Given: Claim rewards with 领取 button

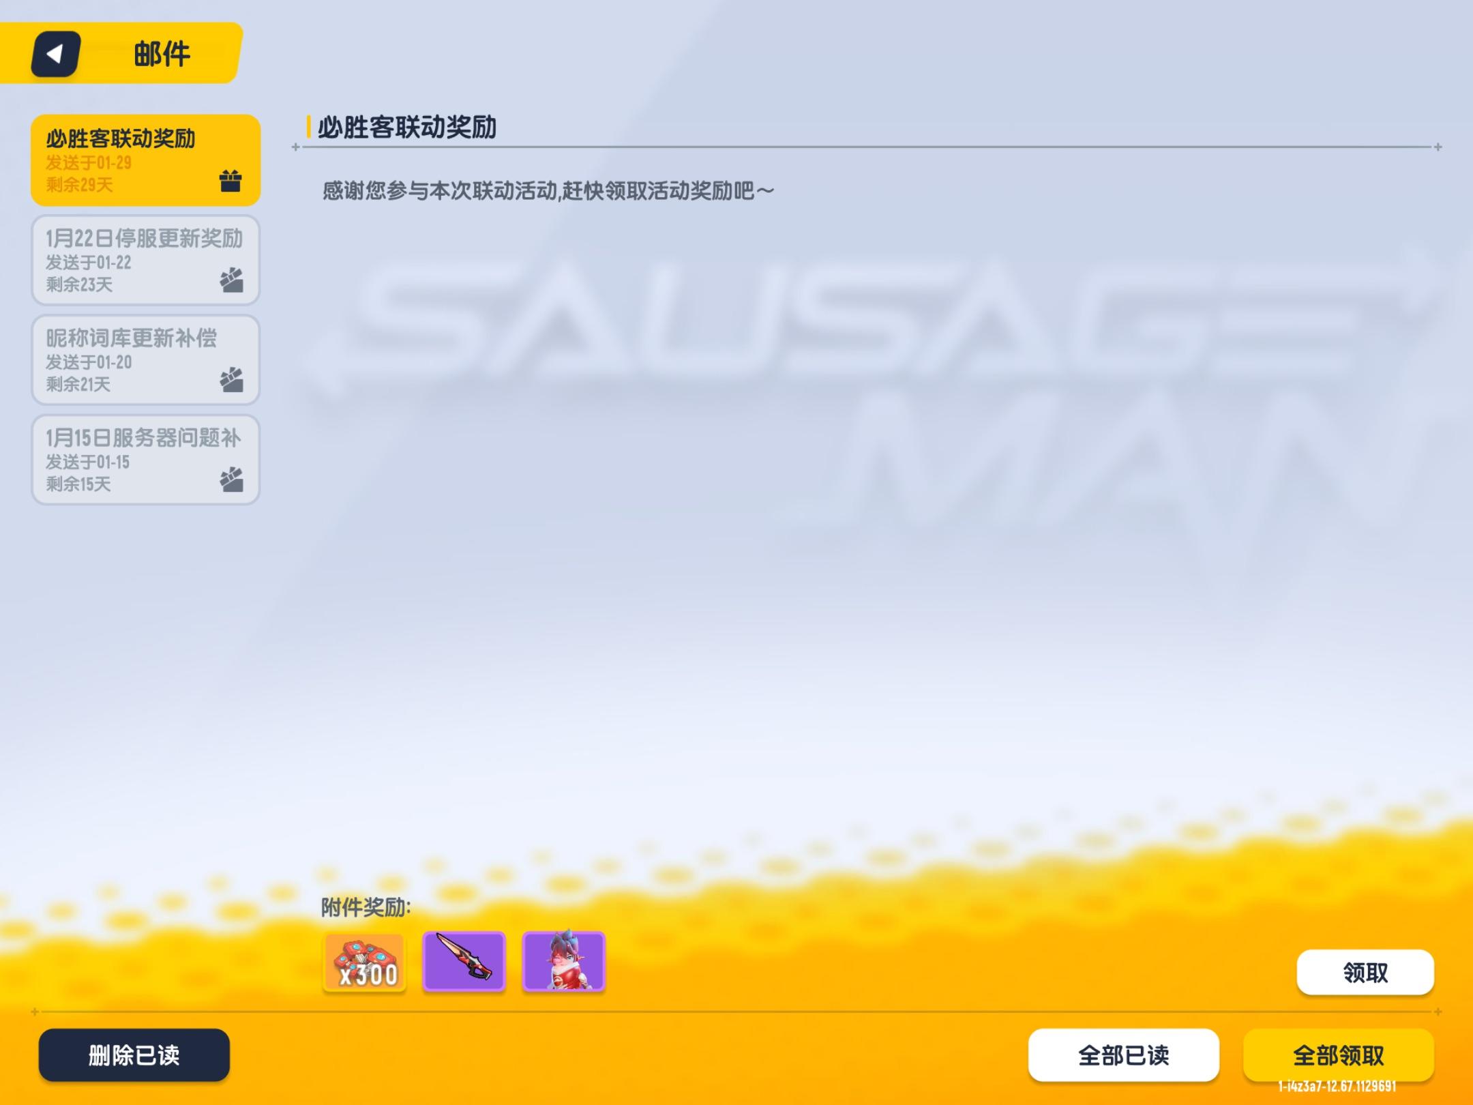Looking at the screenshot, I should [1365, 972].
